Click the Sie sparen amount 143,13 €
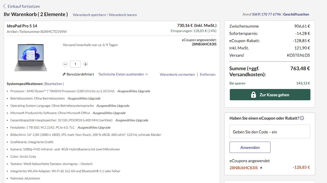The height and width of the screenshot is (183, 327). click(303, 83)
